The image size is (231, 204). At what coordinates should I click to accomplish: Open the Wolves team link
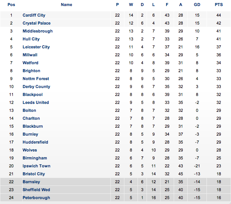point(30,150)
